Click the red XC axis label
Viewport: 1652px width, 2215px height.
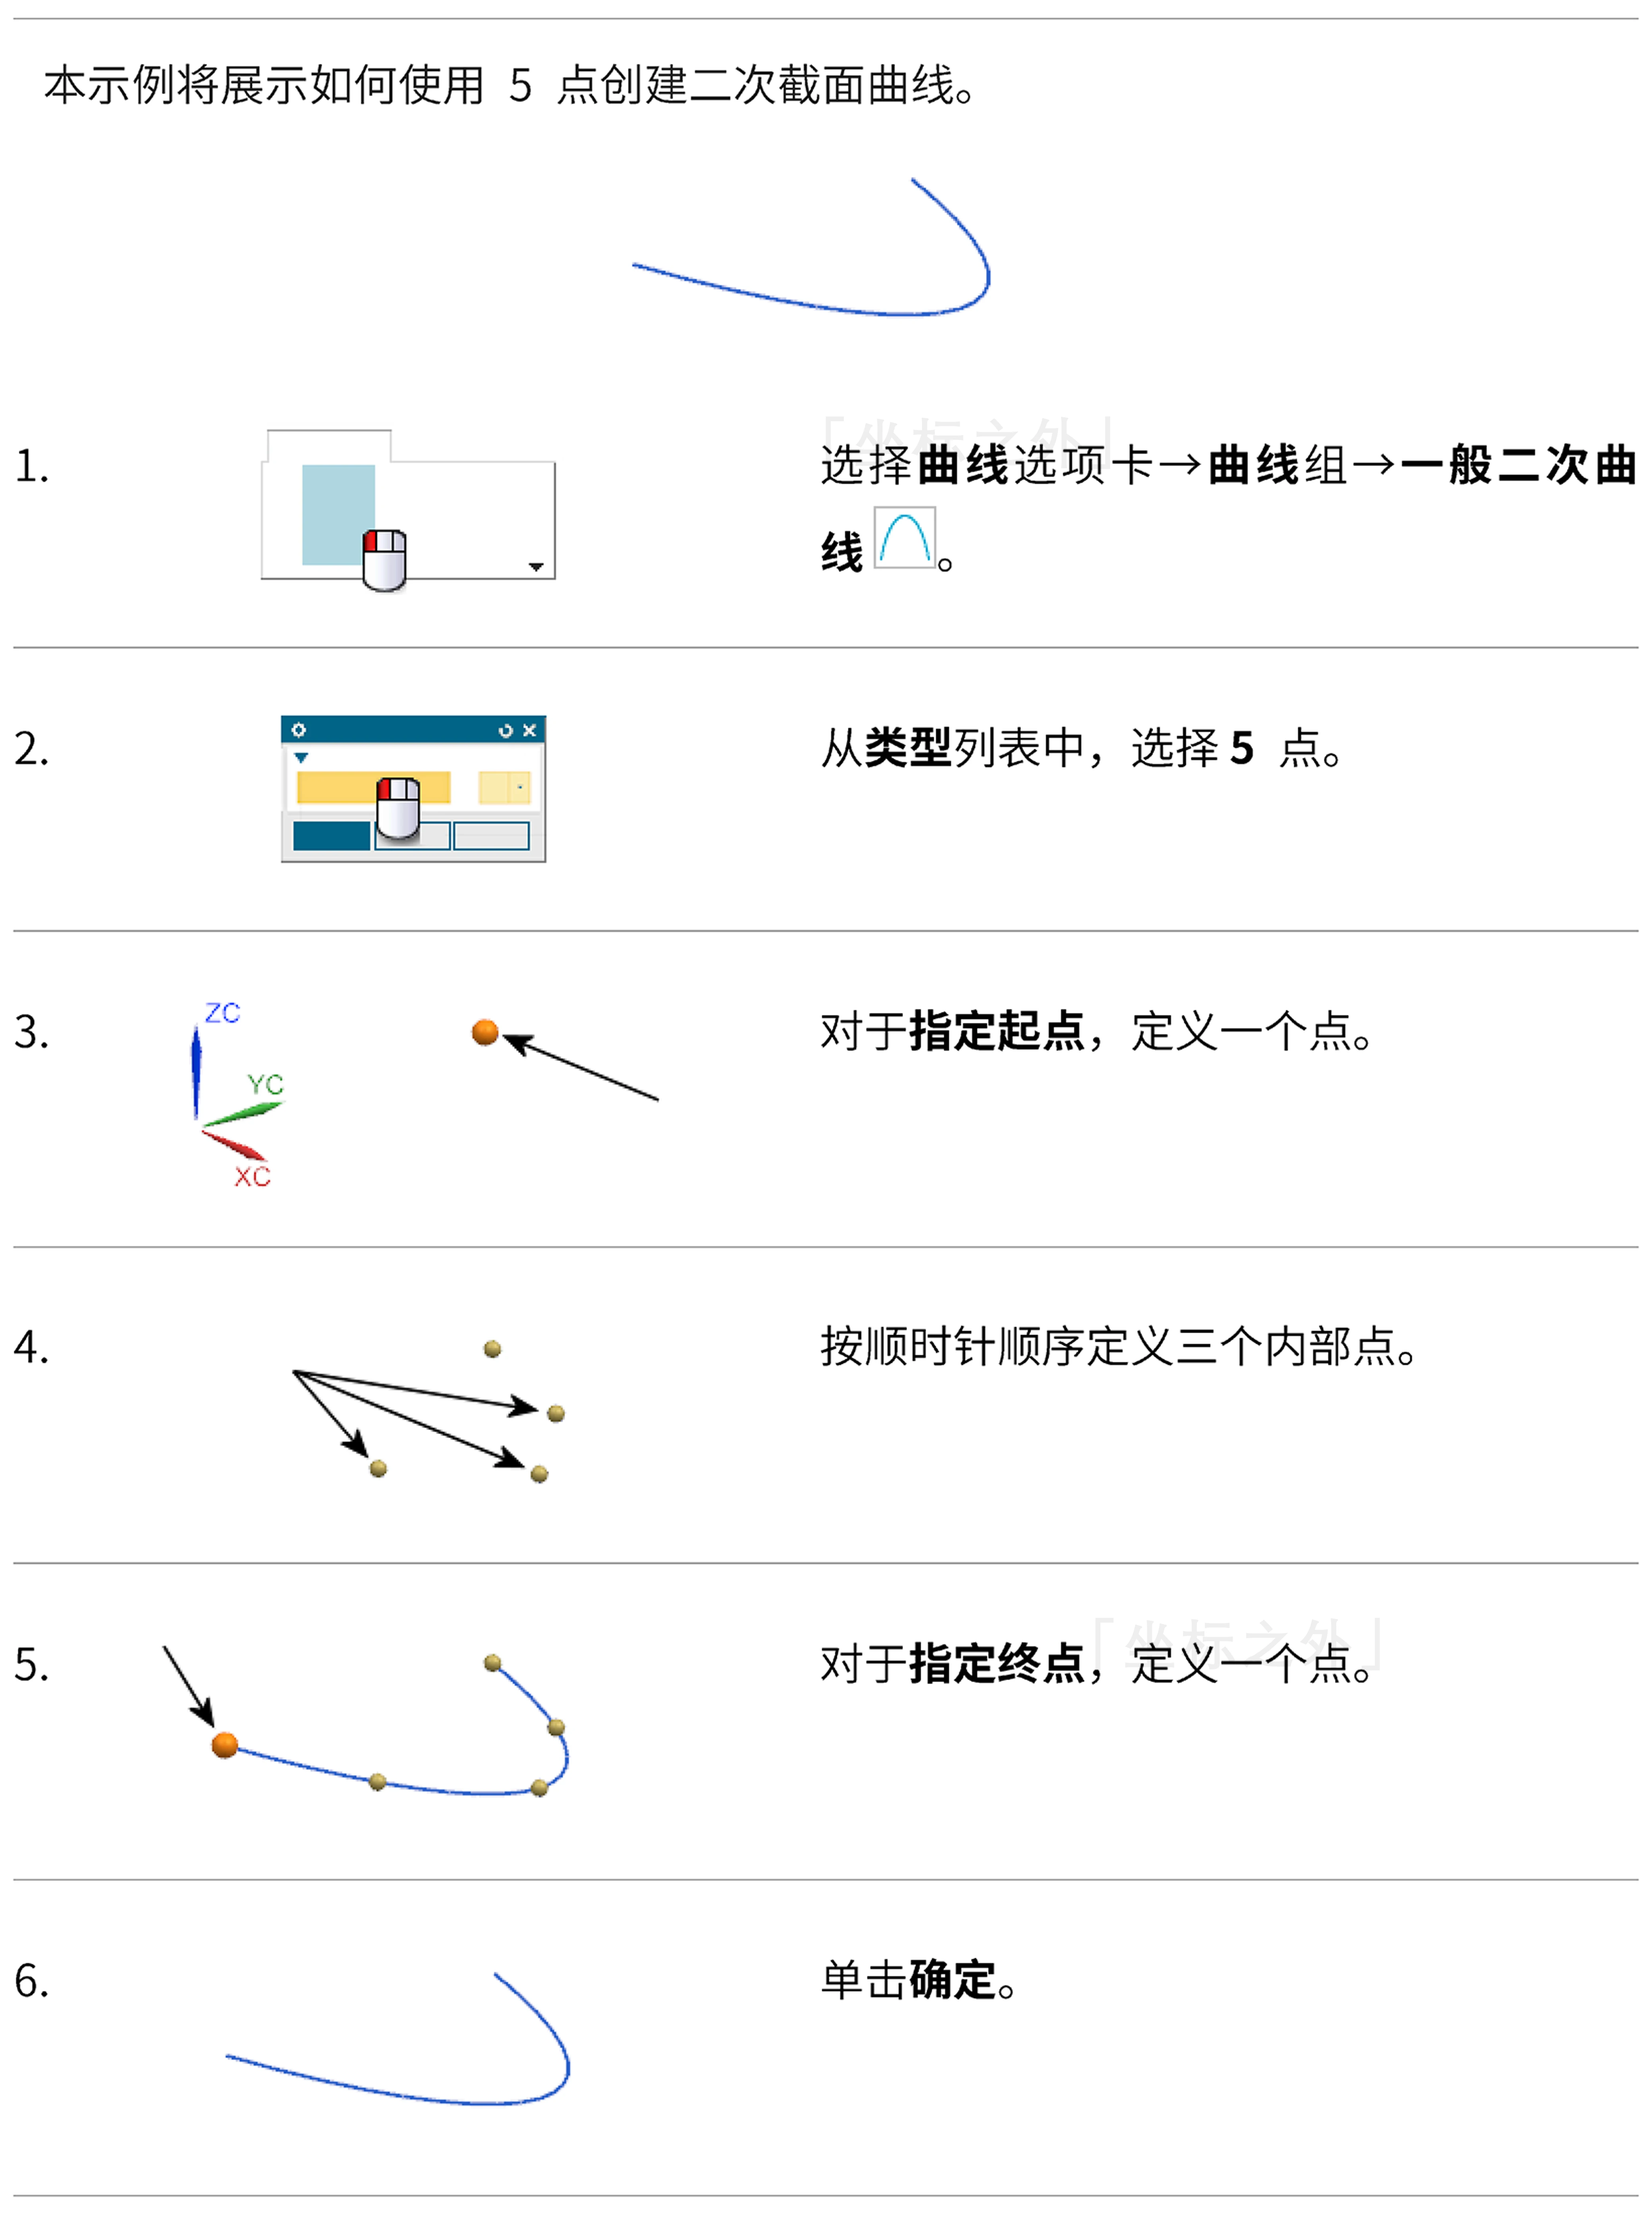tap(253, 1176)
